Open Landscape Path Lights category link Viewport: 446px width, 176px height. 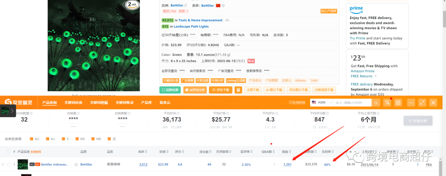[191, 26]
